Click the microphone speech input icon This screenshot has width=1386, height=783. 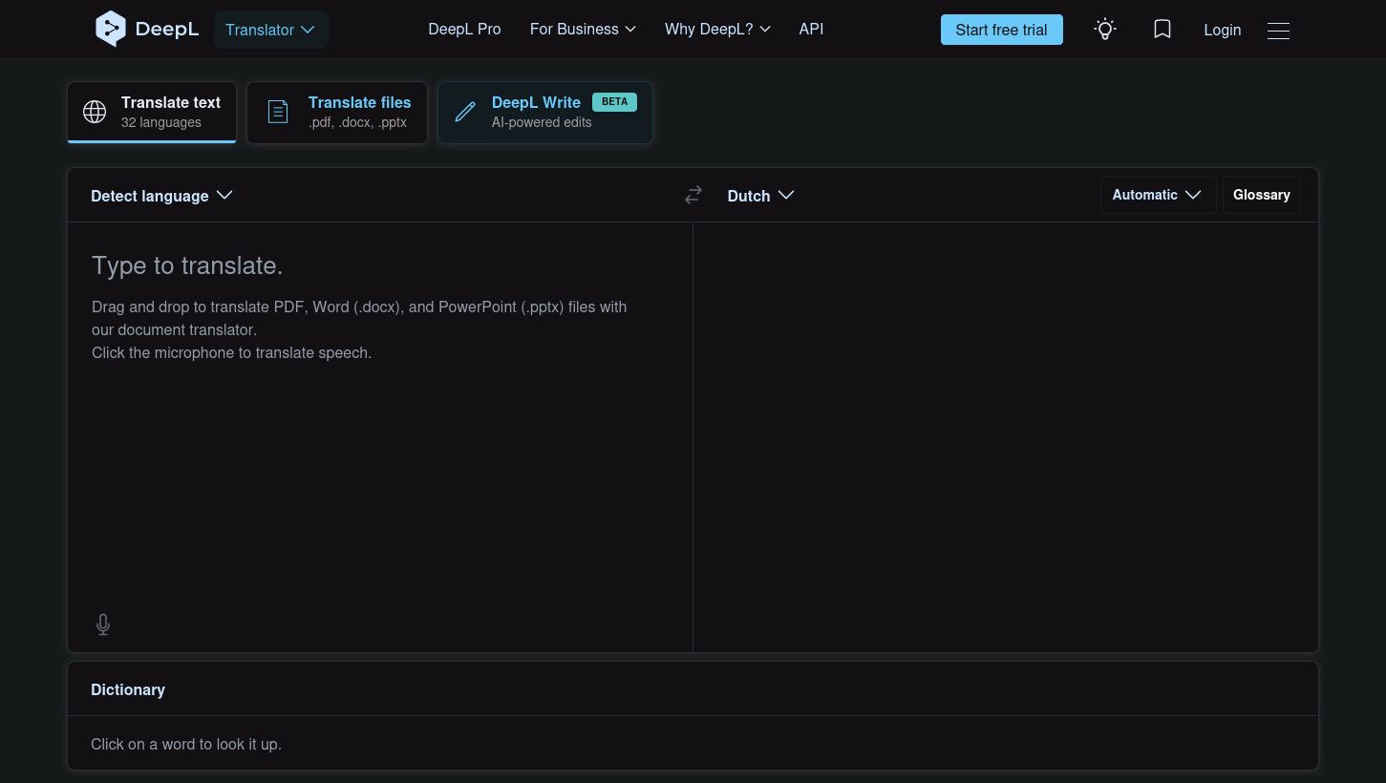(103, 624)
